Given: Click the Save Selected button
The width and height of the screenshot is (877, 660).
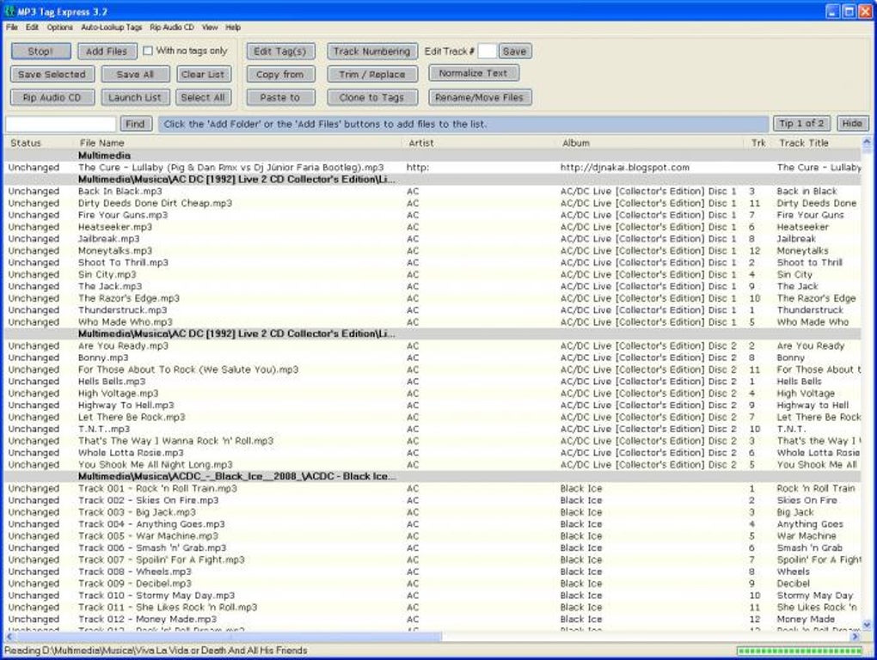Looking at the screenshot, I should pos(52,74).
